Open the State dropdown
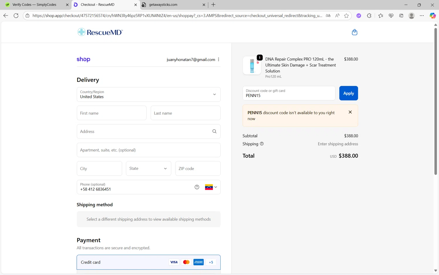Image resolution: width=439 pixels, height=275 pixels. [x=149, y=169]
